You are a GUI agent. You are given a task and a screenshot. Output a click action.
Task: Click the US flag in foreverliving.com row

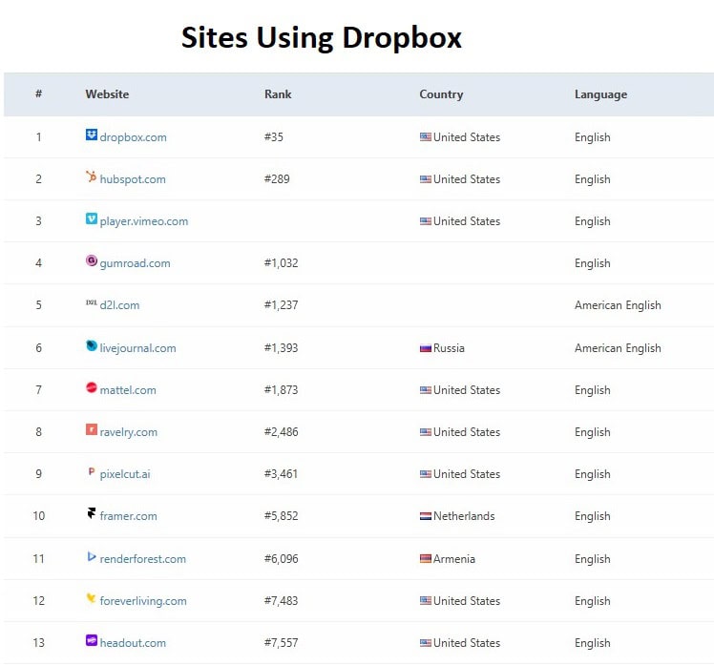point(426,601)
